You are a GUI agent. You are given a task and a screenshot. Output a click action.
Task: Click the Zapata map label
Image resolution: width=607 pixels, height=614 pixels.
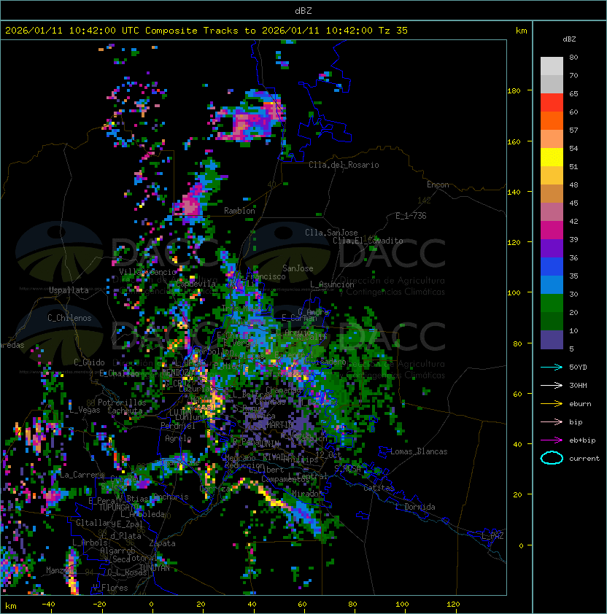(x=162, y=543)
